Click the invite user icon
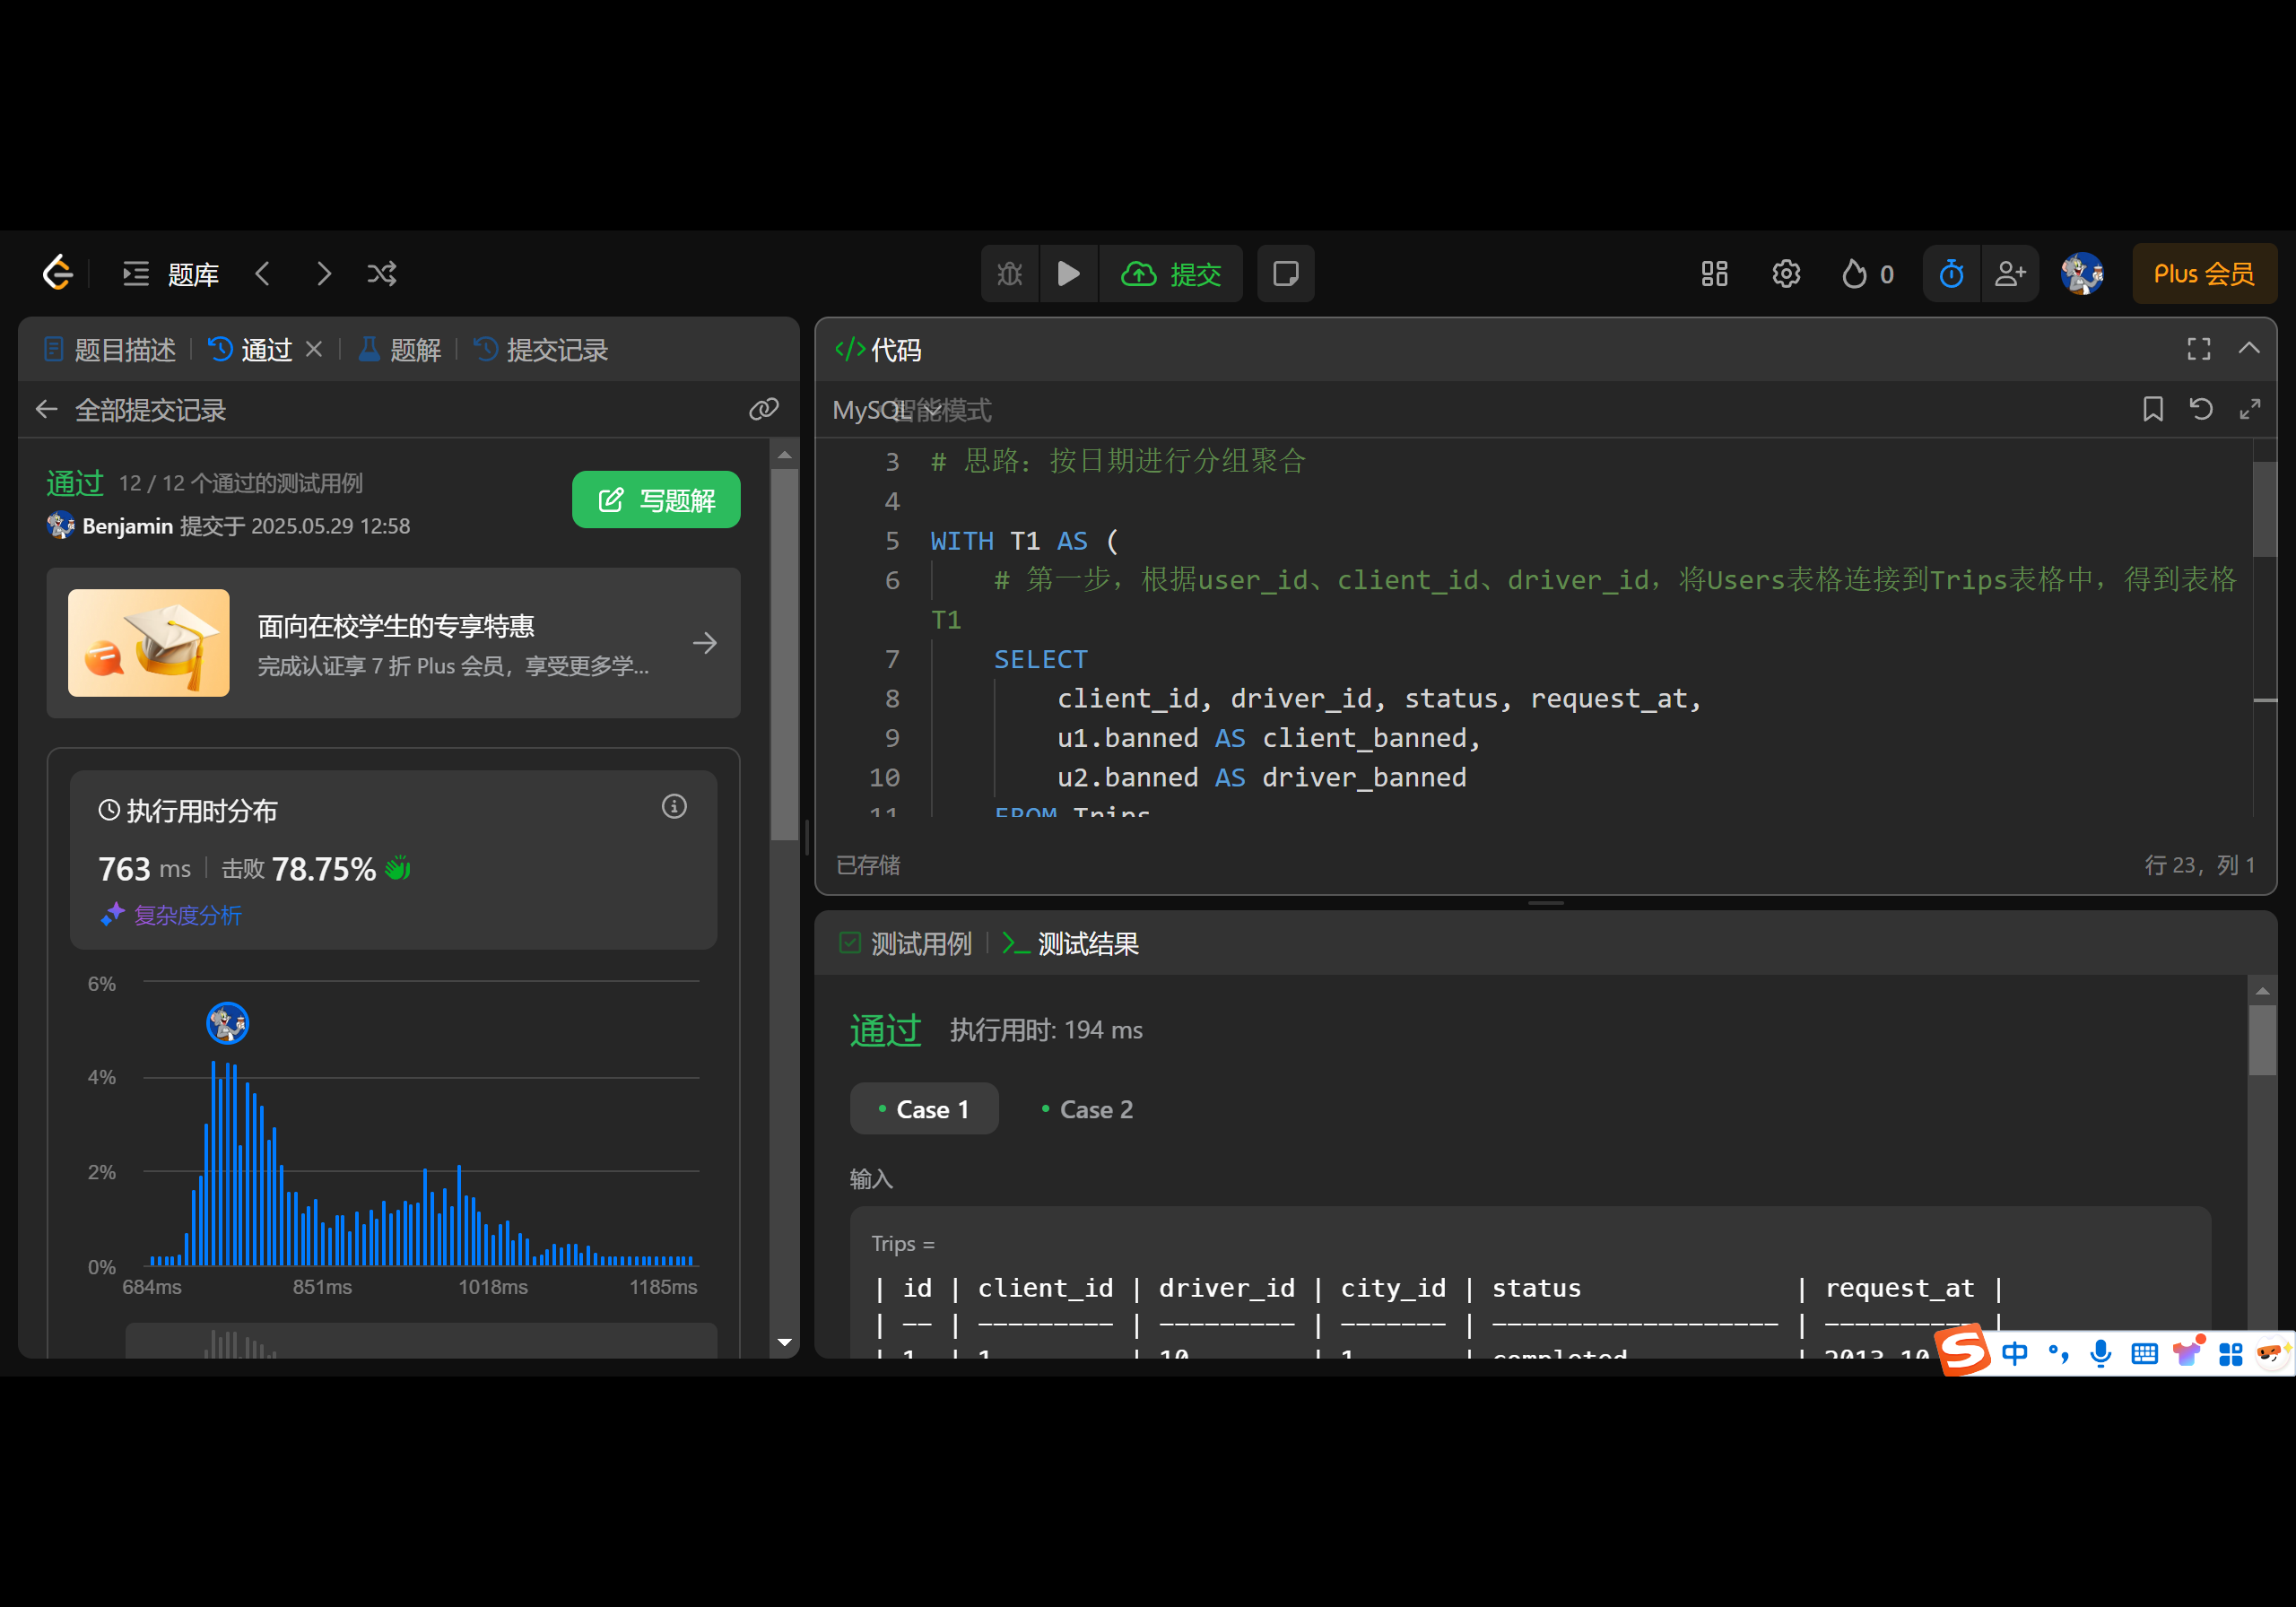Image resolution: width=2296 pixels, height=1607 pixels. click(2010, 273)
